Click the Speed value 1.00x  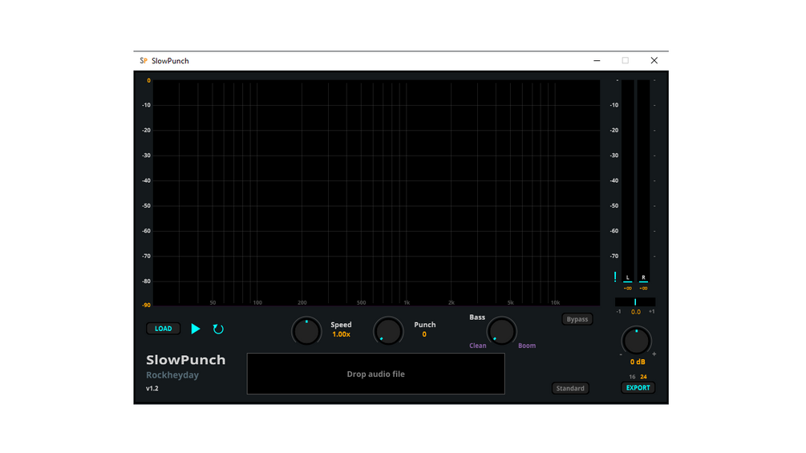(342, 334)
